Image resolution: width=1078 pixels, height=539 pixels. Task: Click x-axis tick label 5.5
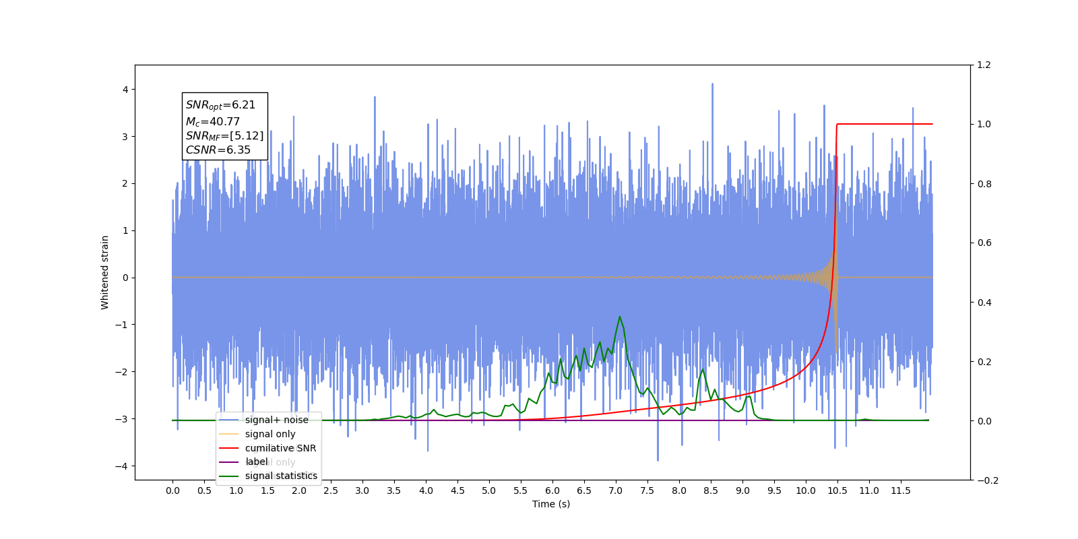pos(521,490)
